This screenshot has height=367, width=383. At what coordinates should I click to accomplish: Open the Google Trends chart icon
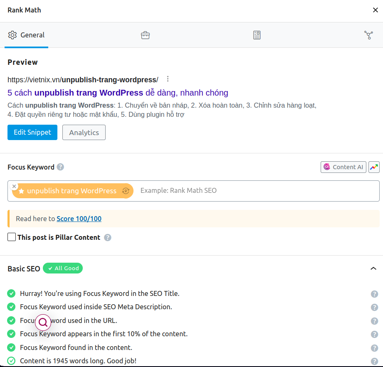click(374, 167)
